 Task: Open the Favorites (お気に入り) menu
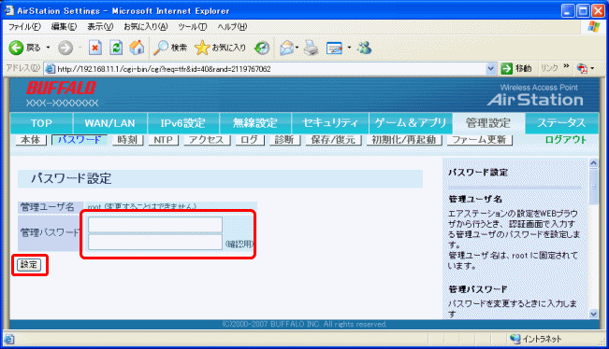(145, 27)
